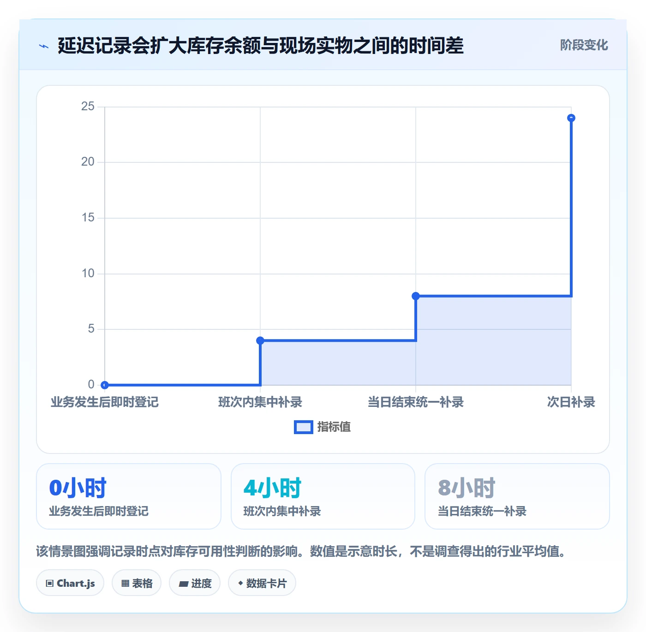Click y-axis value 20

click(x=88, y=162)
